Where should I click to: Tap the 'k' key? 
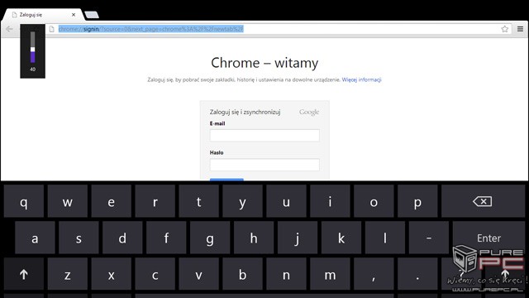click(341, 238)
